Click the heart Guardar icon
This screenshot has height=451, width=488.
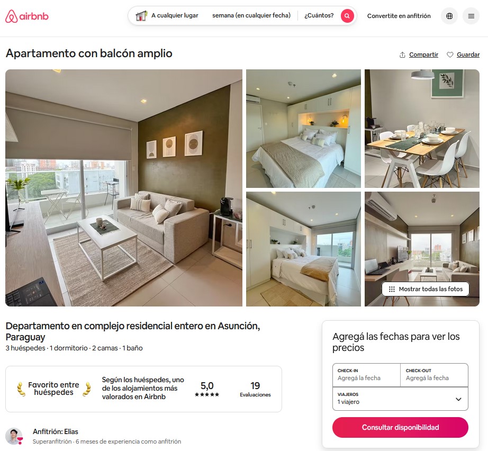[x=450, y=55]
